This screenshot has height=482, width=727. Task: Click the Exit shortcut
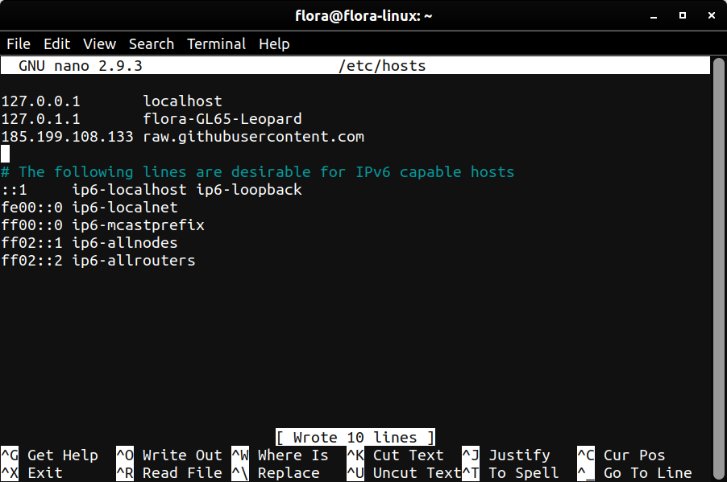[44, 472]
